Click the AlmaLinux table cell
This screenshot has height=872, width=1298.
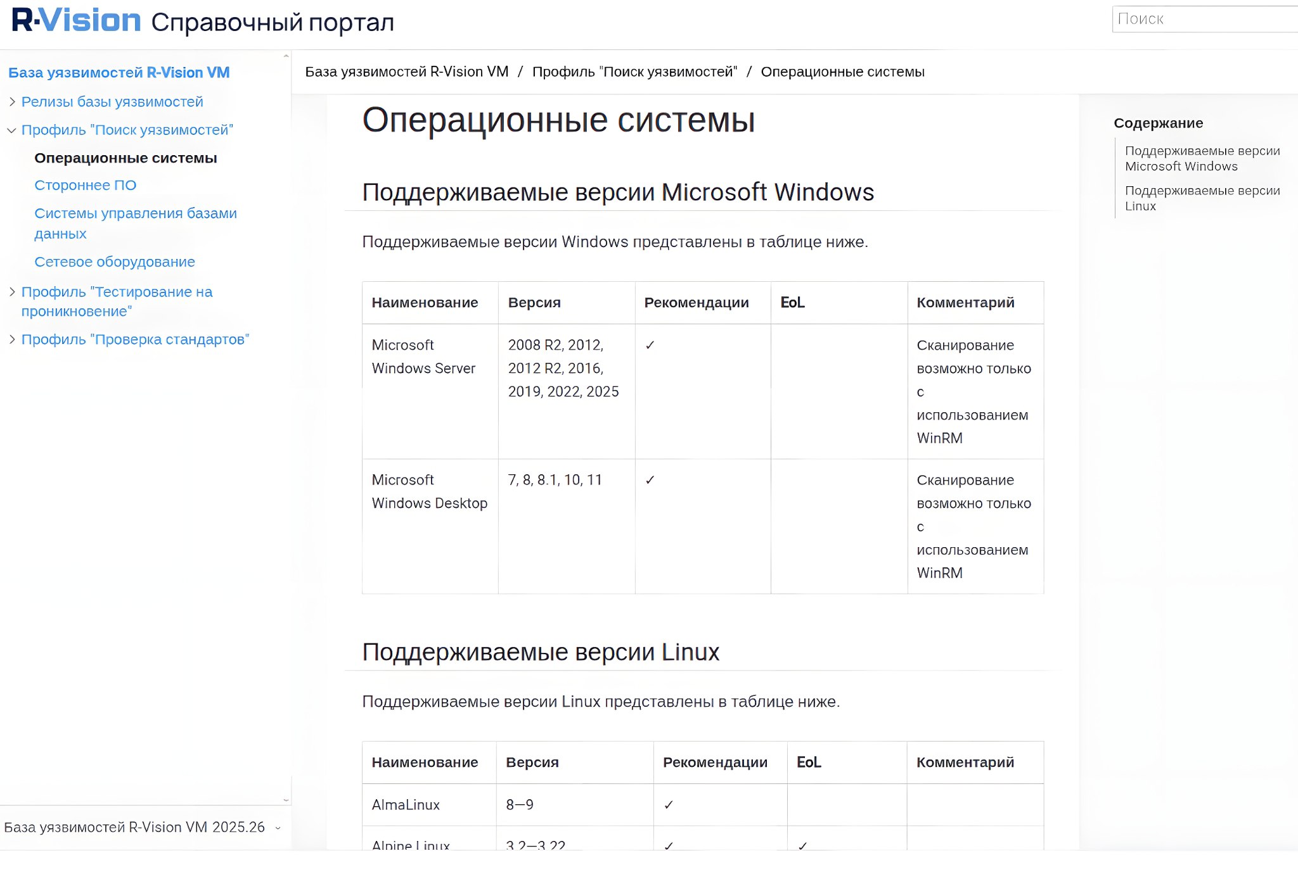click(x=429, y=805)
